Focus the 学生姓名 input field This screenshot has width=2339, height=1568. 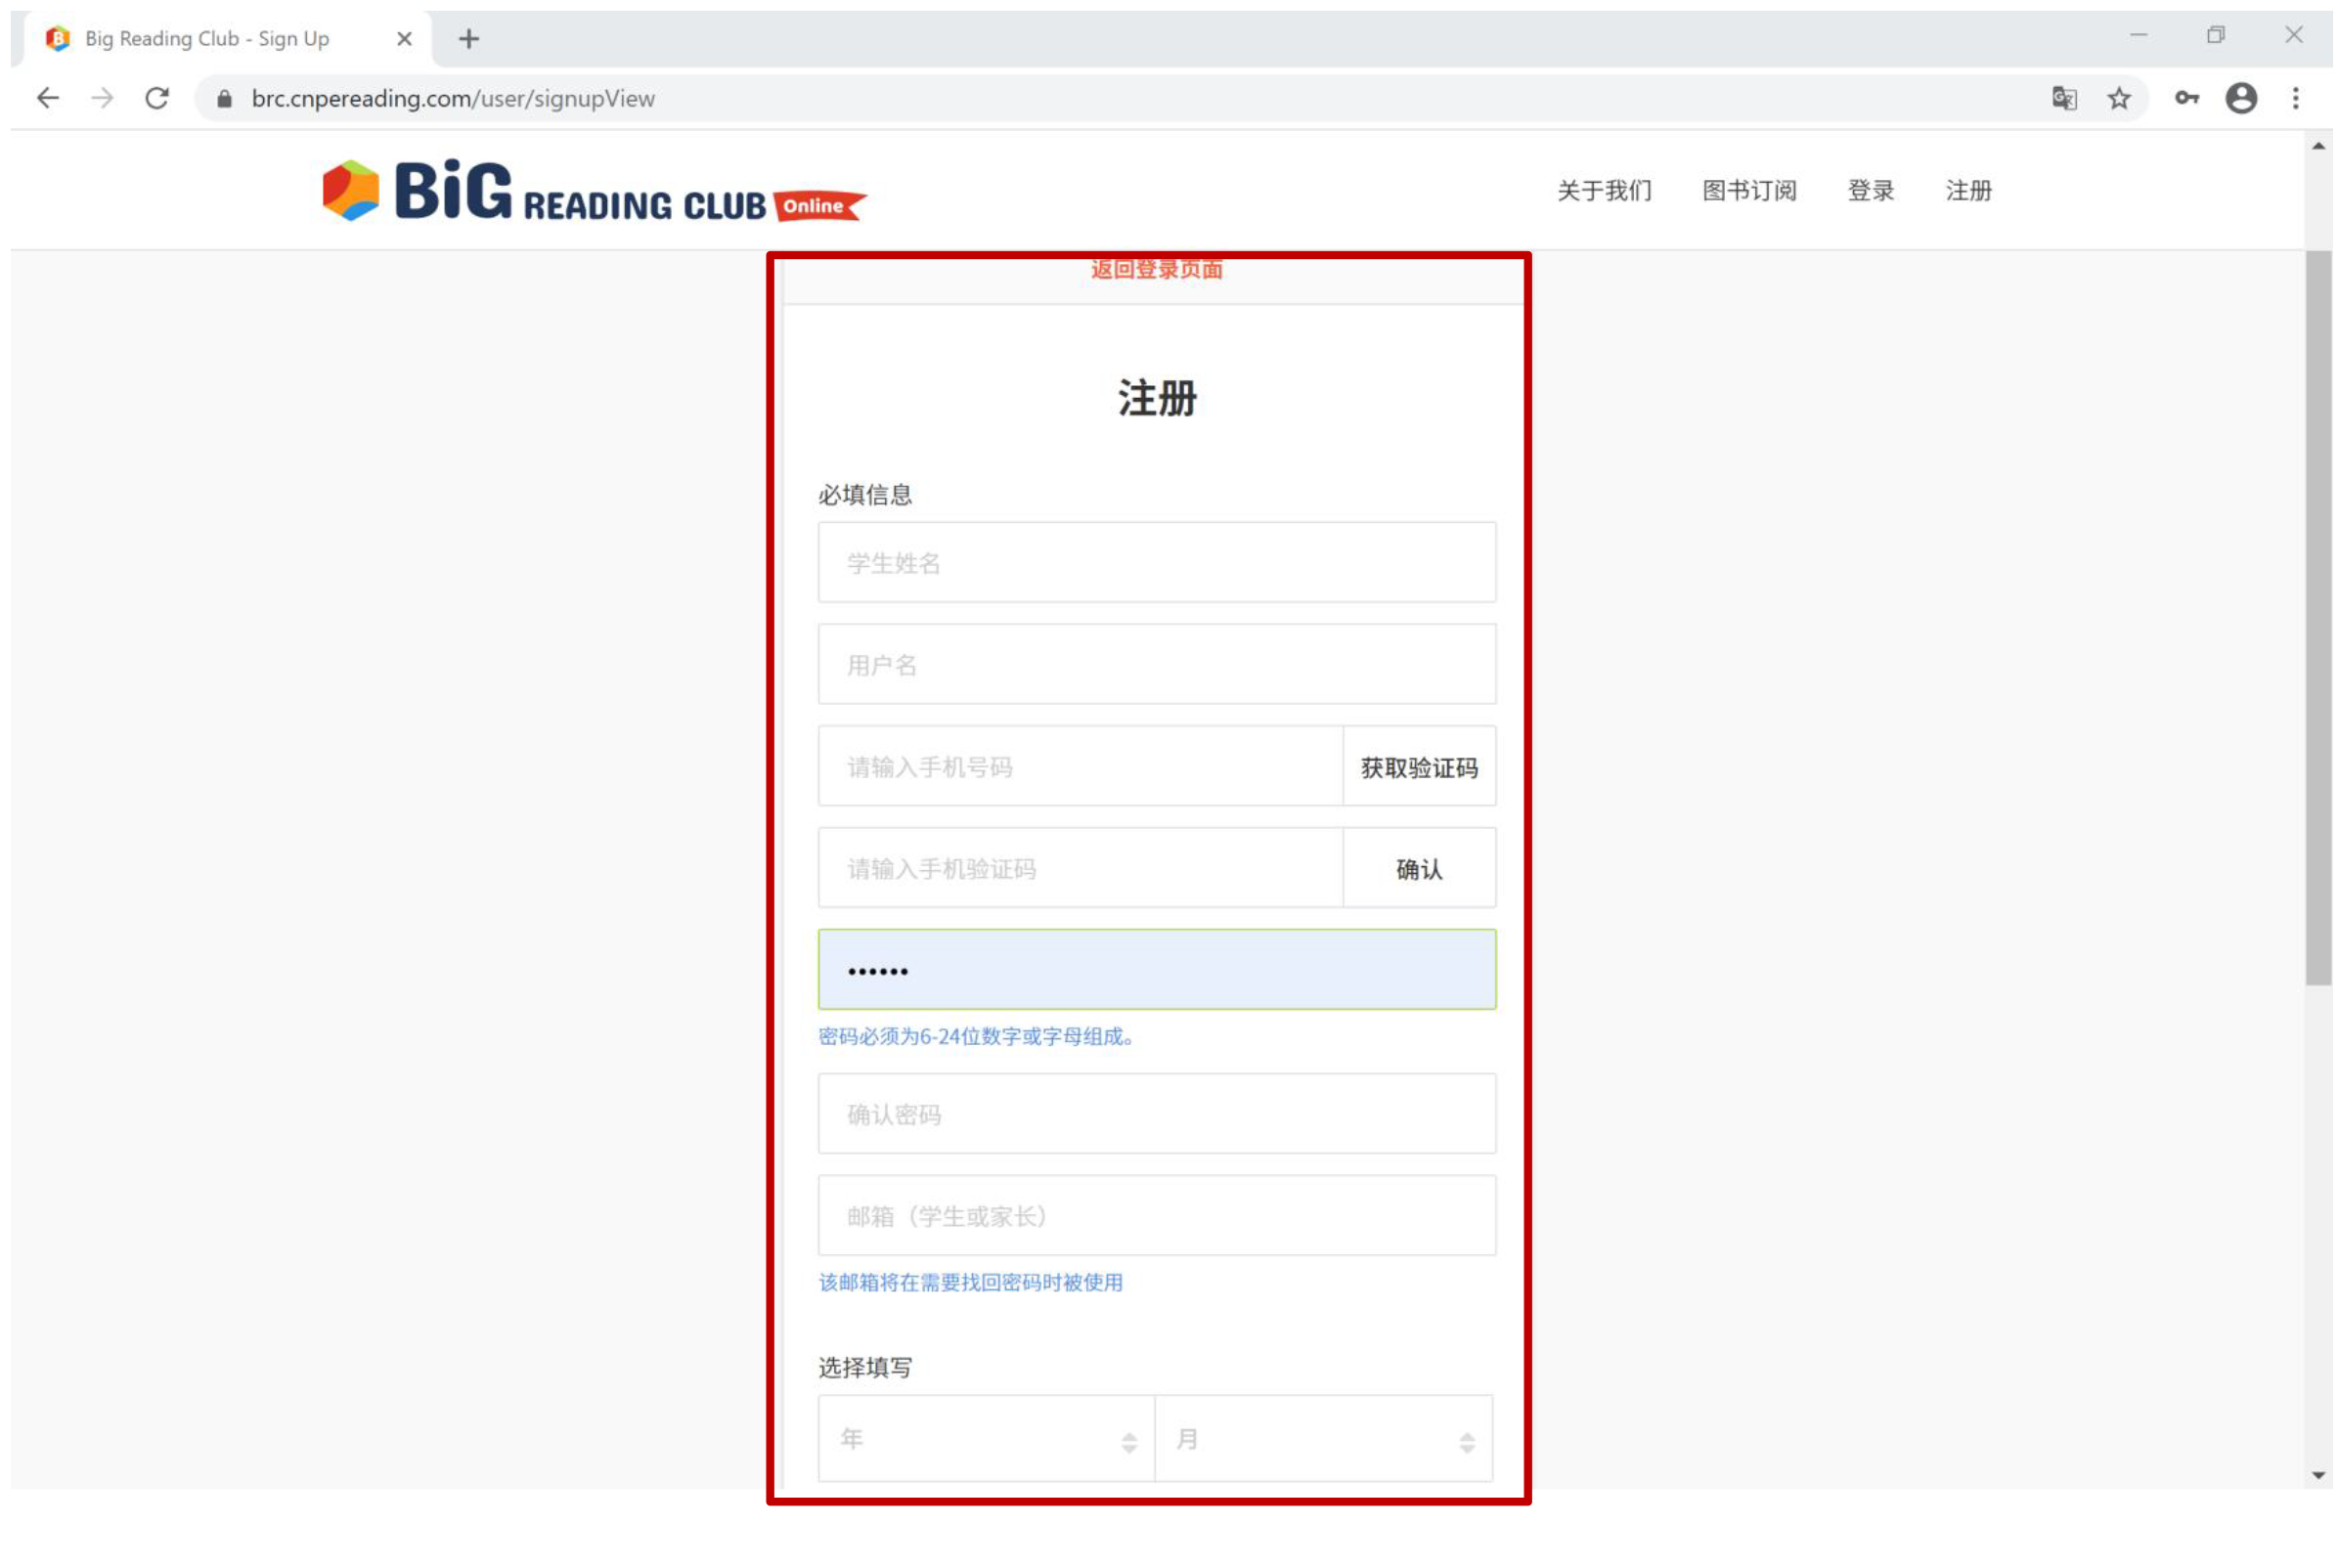[x=1156, y=562]
